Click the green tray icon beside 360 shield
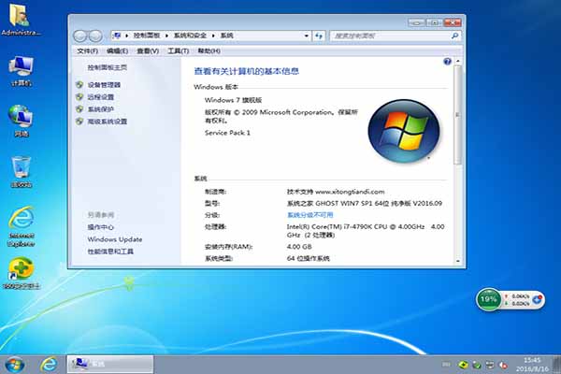The height and width of the screenshot is (374, 561). (476, 365)
